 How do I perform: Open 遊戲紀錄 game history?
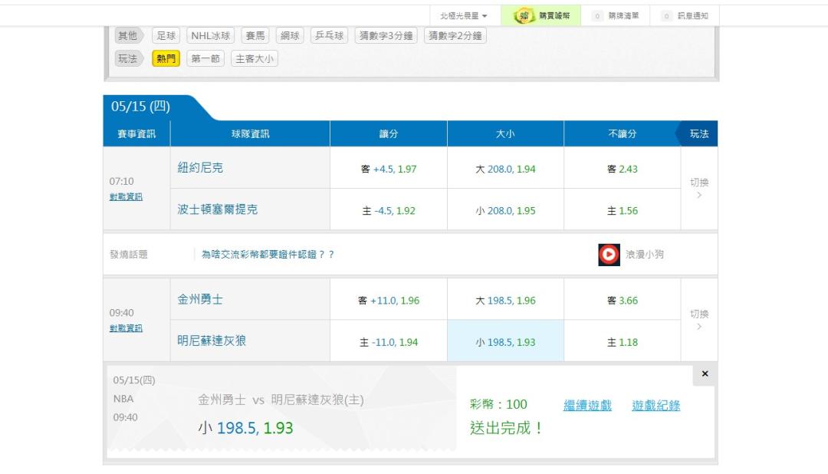655,405
